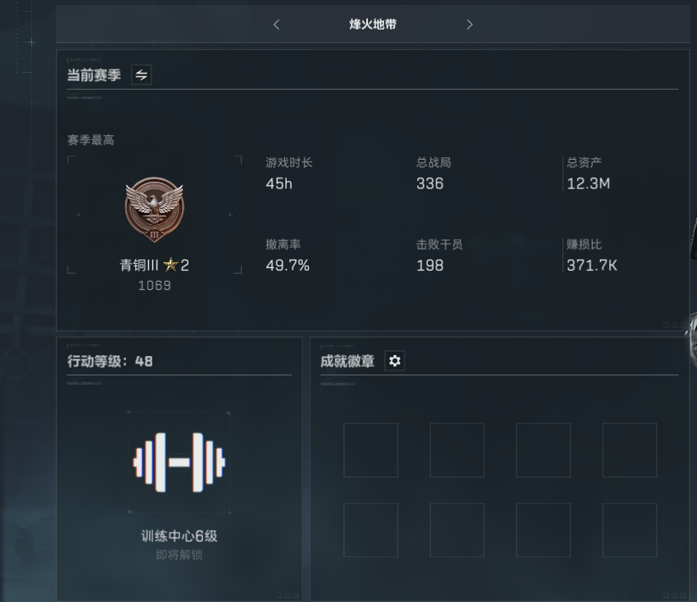
Task: Select the first empty badge slot in top row
Action: [370, 450]
